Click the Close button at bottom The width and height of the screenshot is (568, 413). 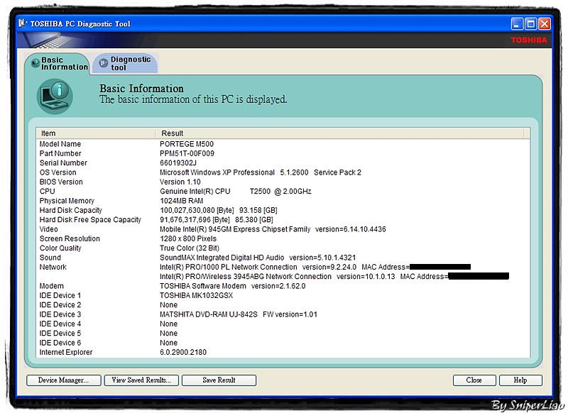pyautogui.click(x=474, y=380)
